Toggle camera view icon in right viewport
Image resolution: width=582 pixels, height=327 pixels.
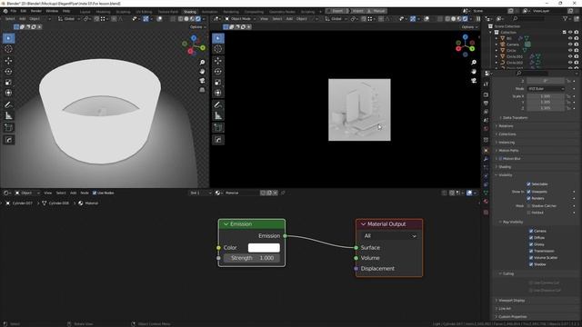(x=474, y=81)
